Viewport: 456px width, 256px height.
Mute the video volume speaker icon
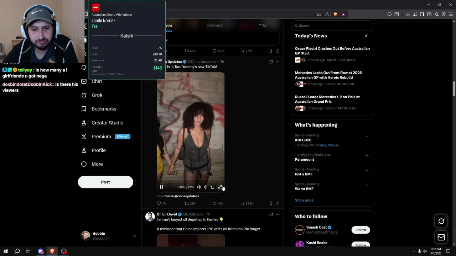point(199,187)
